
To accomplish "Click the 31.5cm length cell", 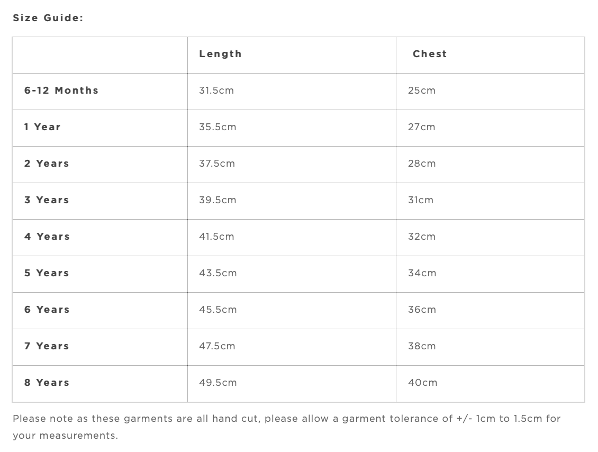I will 216,91.
